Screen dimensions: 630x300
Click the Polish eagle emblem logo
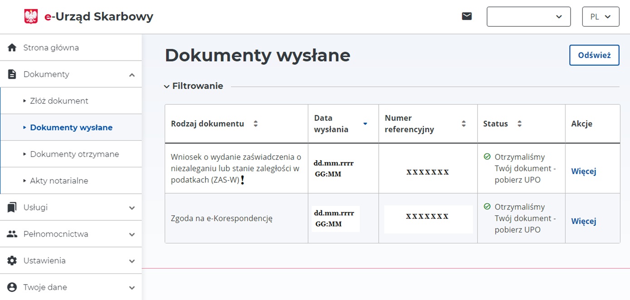31,17
